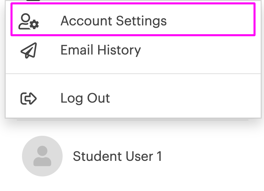Tap the sent-mail plane beside Email History
Viewport: 264px width, 191px height.
tap(29, 50)
